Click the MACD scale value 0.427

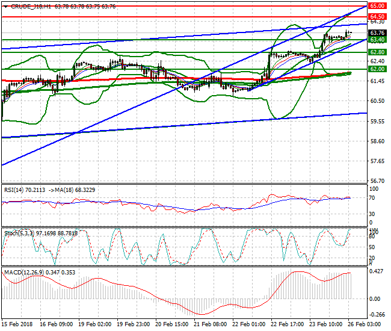(376, 271)
